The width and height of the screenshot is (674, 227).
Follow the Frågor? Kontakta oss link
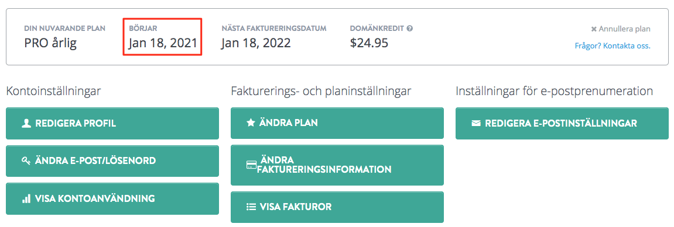coord(612,46)
